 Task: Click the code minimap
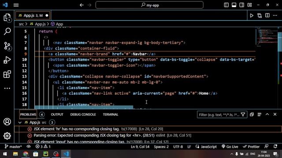(x=267, y=37)
